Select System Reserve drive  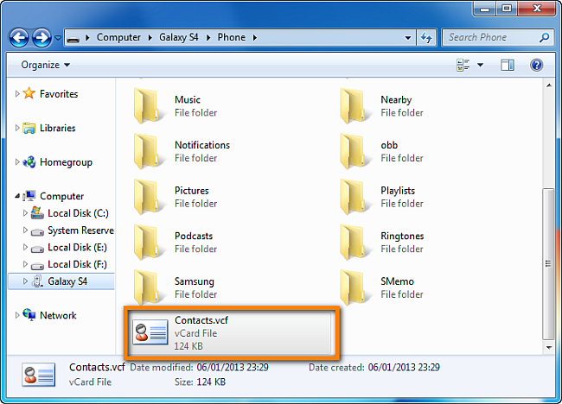click(81, 230)
